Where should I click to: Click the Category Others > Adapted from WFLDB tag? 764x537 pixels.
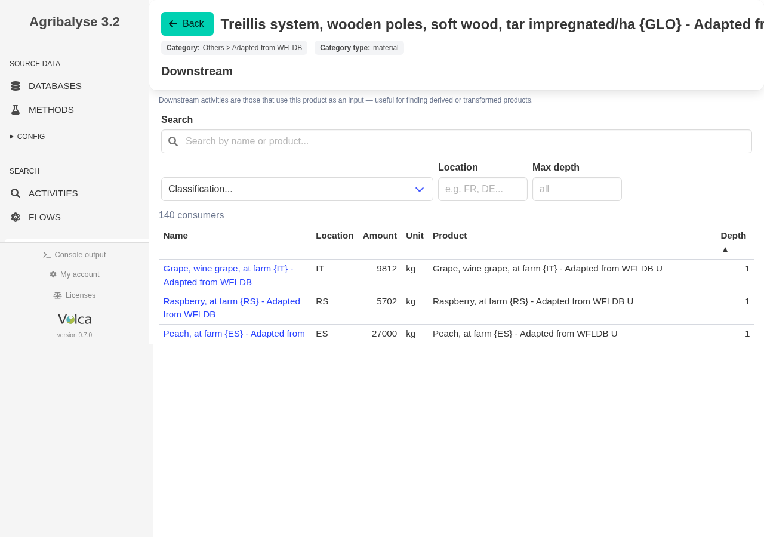tap(234, 48)
